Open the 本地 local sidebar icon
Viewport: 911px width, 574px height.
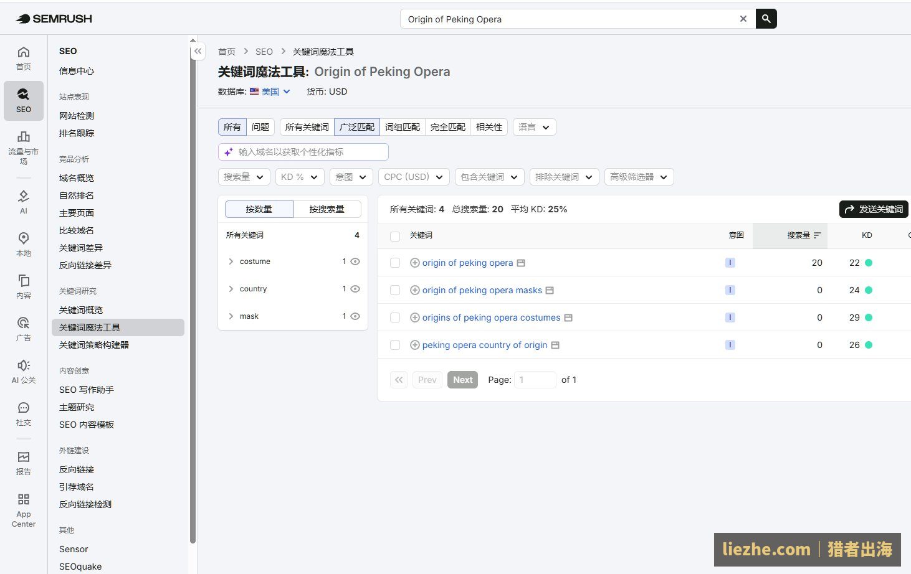[24, 244]
